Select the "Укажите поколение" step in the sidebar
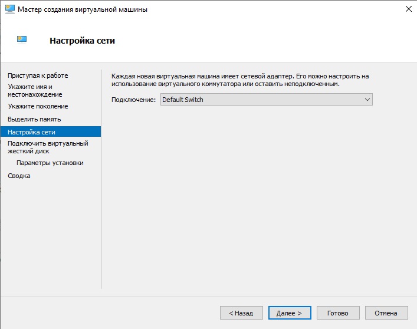The height and width of the screenshot is (329, 417). coord(38,106)
